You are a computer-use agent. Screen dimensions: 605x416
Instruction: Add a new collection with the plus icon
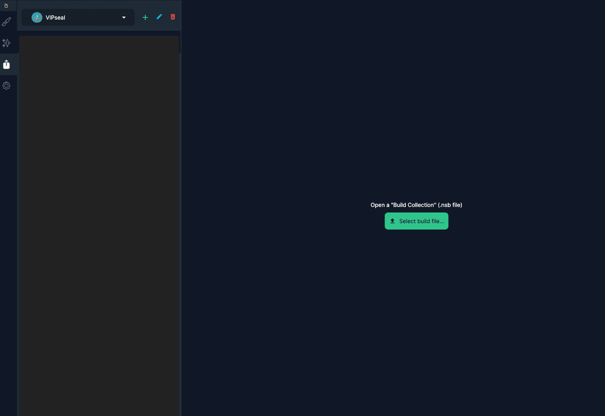coord(145,17)
